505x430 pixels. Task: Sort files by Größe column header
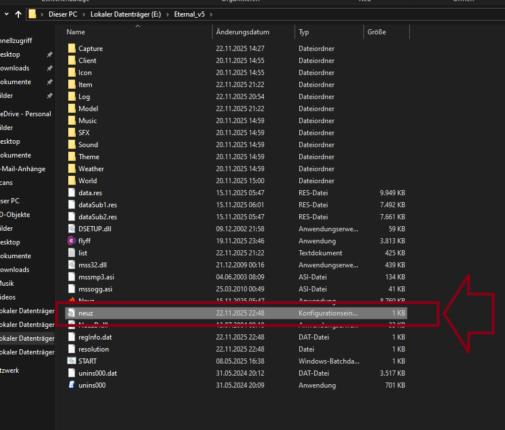(377, 32)
